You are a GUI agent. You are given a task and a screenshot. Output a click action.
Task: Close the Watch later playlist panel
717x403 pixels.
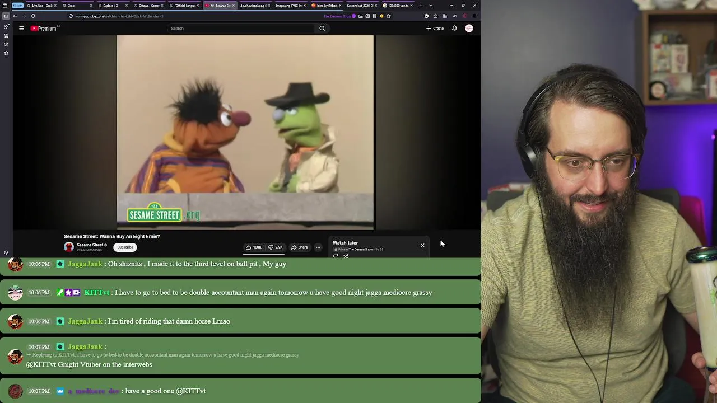422,245
